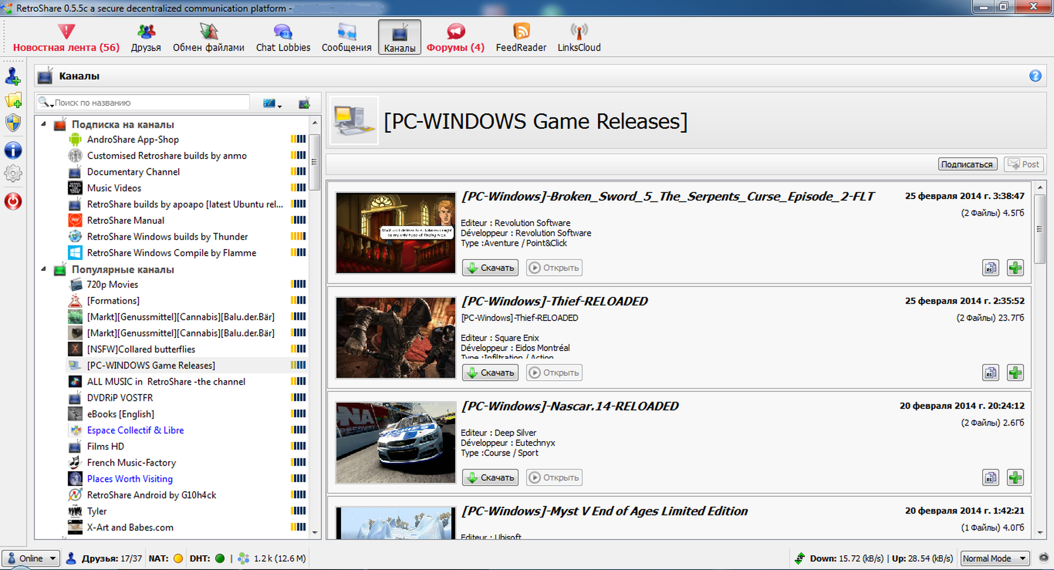Screen dimensions: 1054x570
Task: Open the blue help icon for Каналы
Action: point(1035,76)
